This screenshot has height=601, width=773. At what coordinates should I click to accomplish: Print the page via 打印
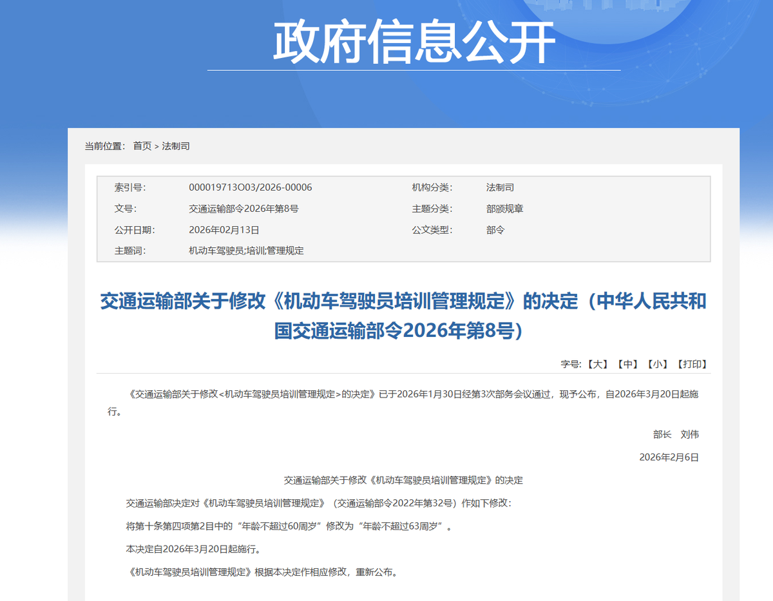coord(692,364)
